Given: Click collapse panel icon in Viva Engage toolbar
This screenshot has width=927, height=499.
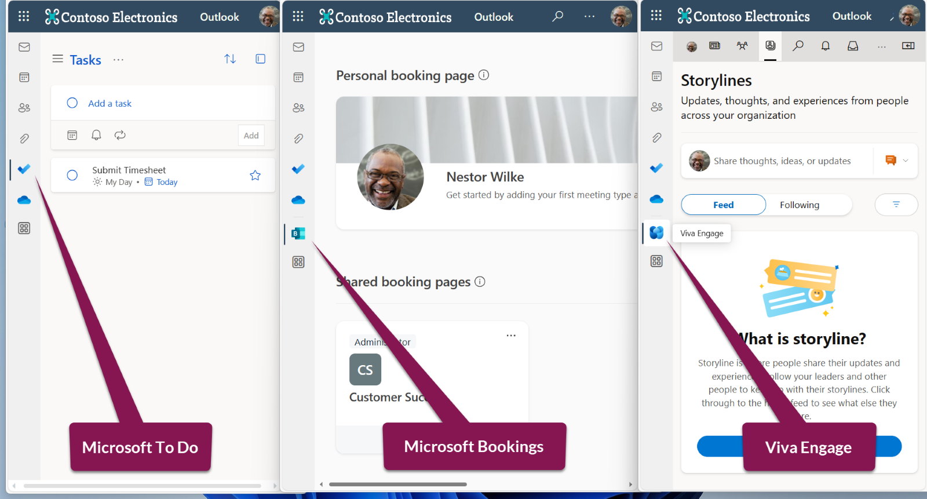Looking at the screenshot, I should pos(908,45).
